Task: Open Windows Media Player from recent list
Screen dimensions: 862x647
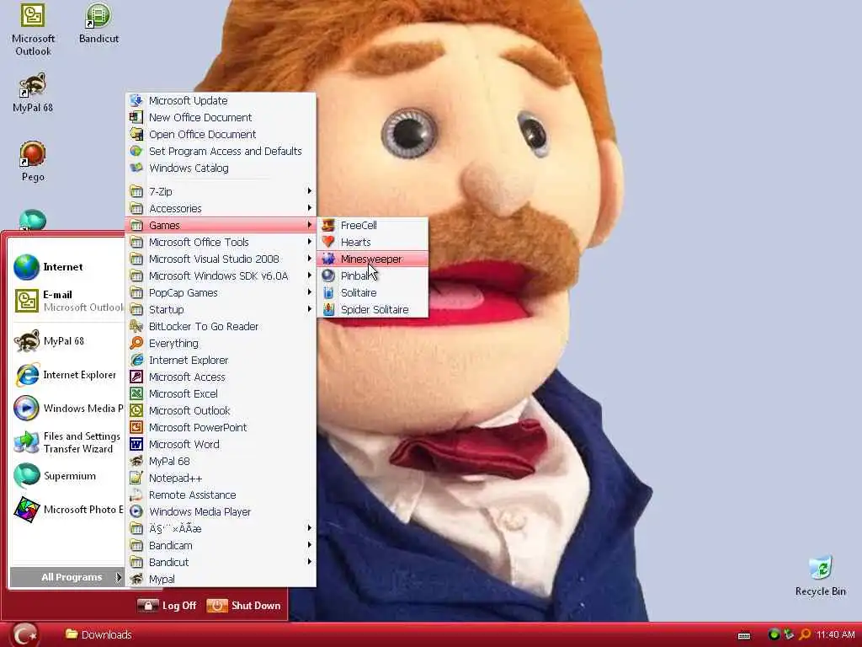Action: tap(68, 409)
